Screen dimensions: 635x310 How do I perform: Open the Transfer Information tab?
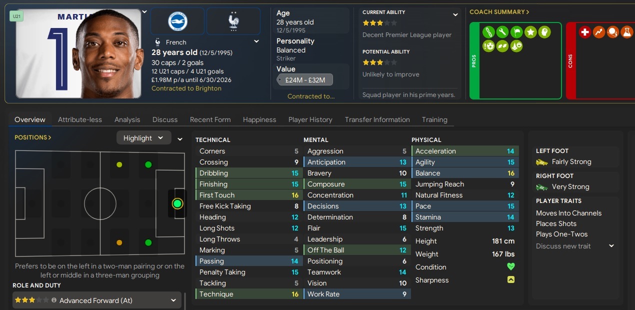point(377,119)
